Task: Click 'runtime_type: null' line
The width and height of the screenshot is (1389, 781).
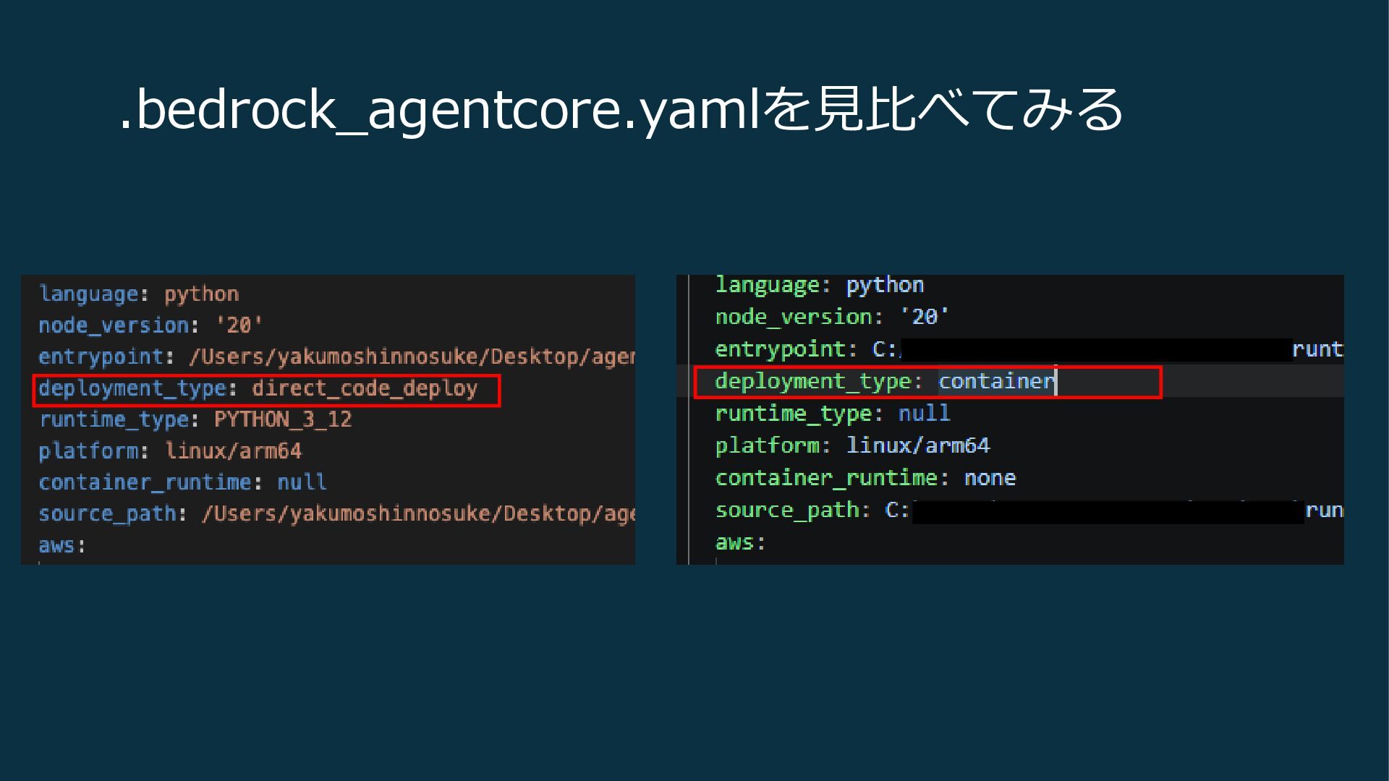Action: point(832,414)
